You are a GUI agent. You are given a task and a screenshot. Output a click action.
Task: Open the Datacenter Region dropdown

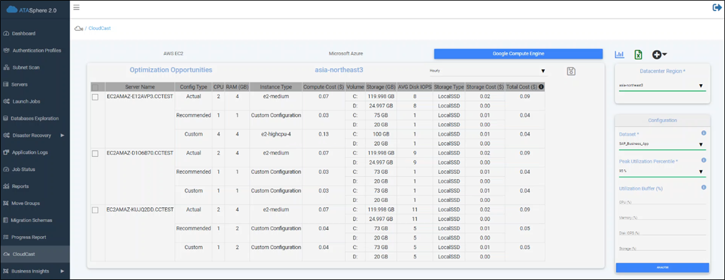point(662,86)
